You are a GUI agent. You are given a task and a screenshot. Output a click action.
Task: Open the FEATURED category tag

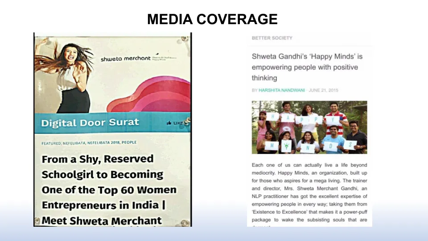point(51,143)
